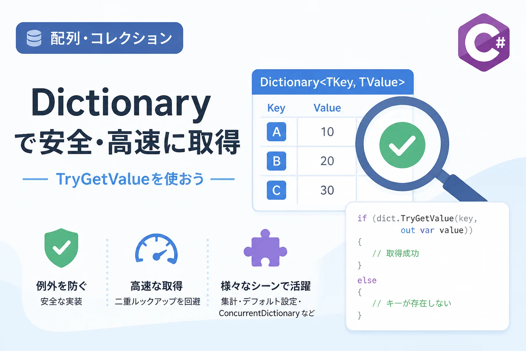
Task: Click the value 20 cell
Action: click(327, 161)
